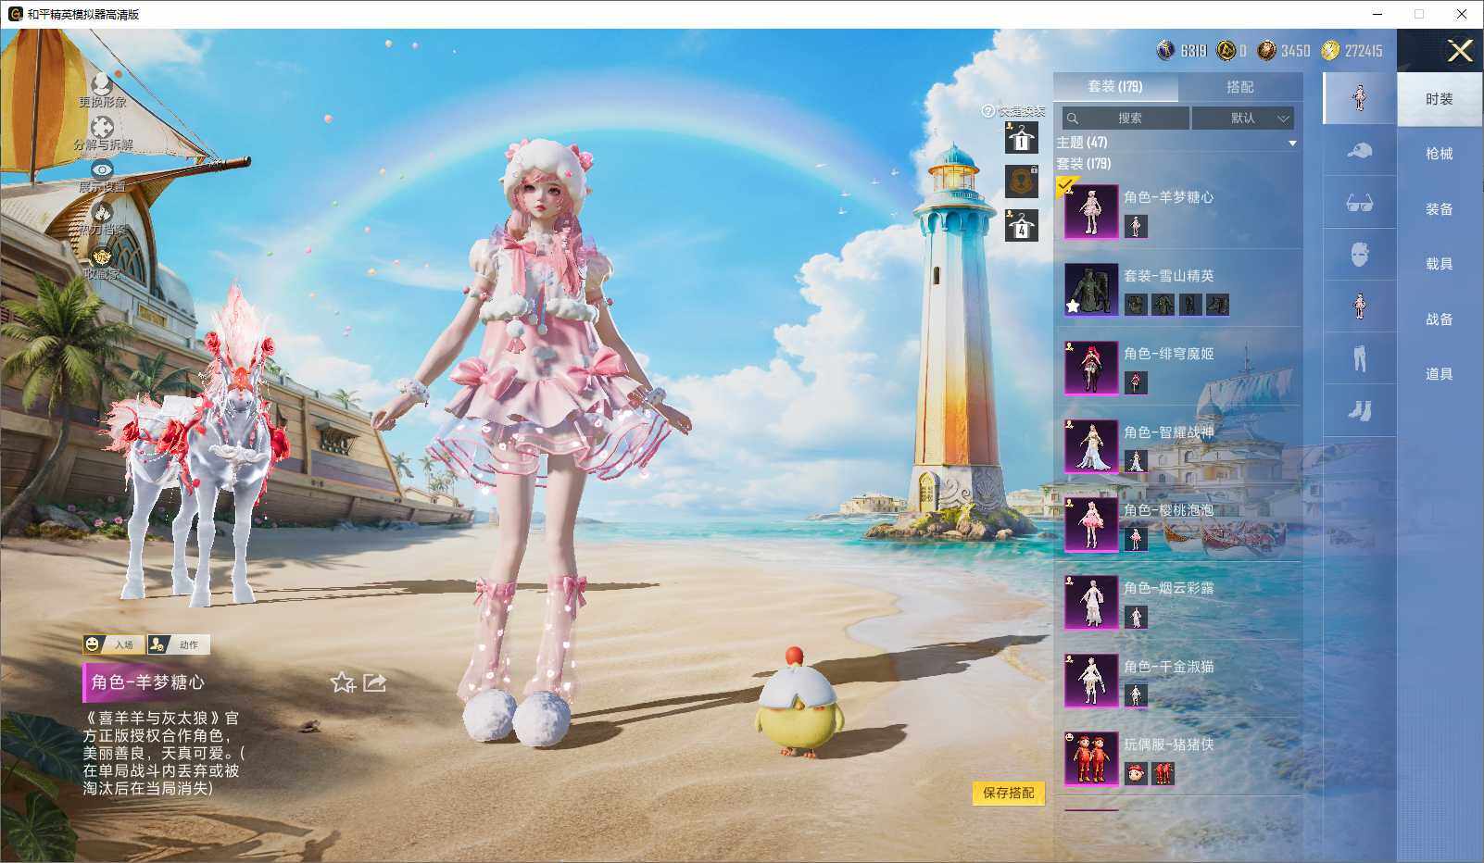Select the cap headwear category icon

(1359, 150)
